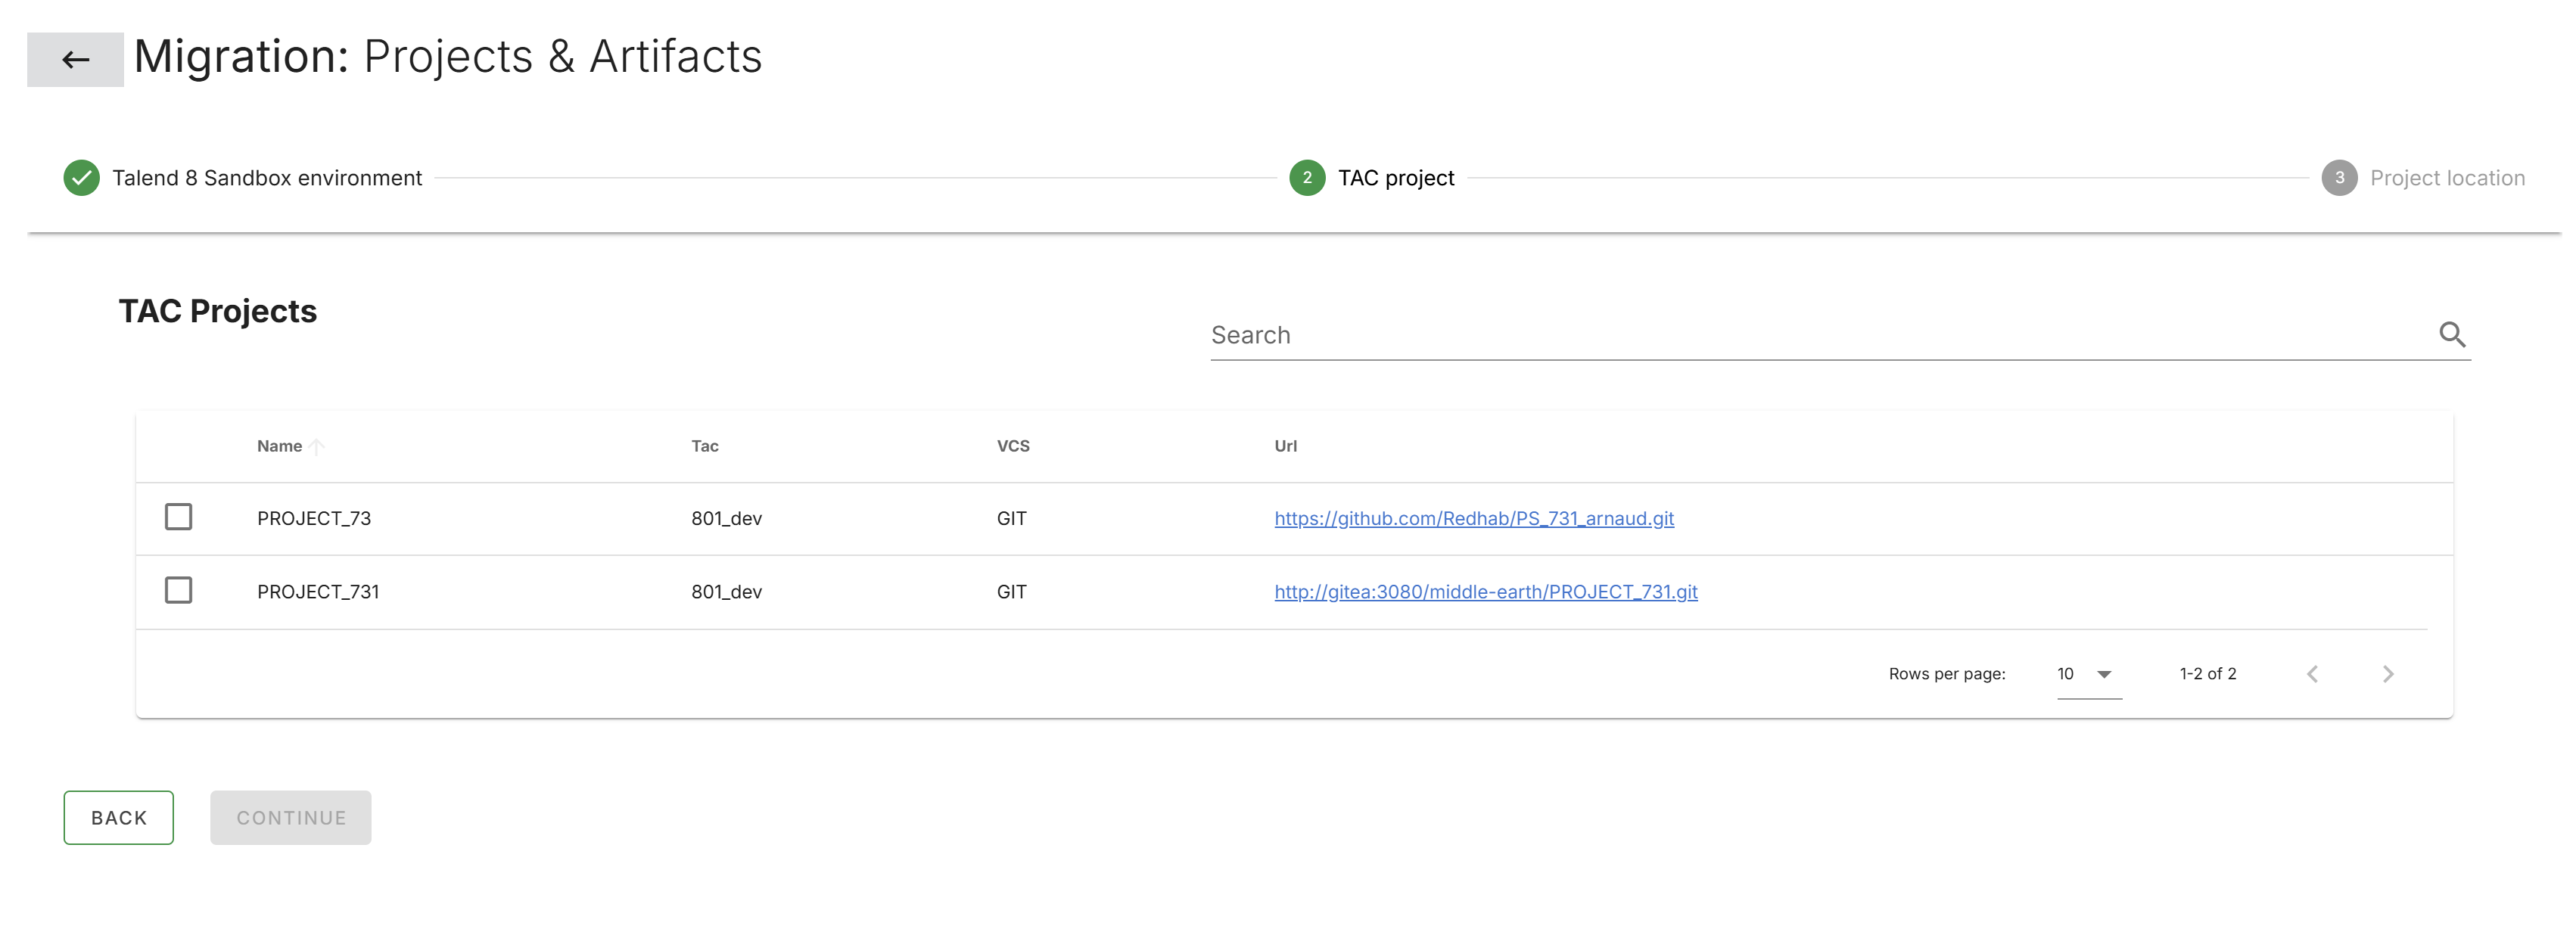Check the PROJECT_73 row checkbox
Viewport: 2576px width, 935px height.
(178, 517)
